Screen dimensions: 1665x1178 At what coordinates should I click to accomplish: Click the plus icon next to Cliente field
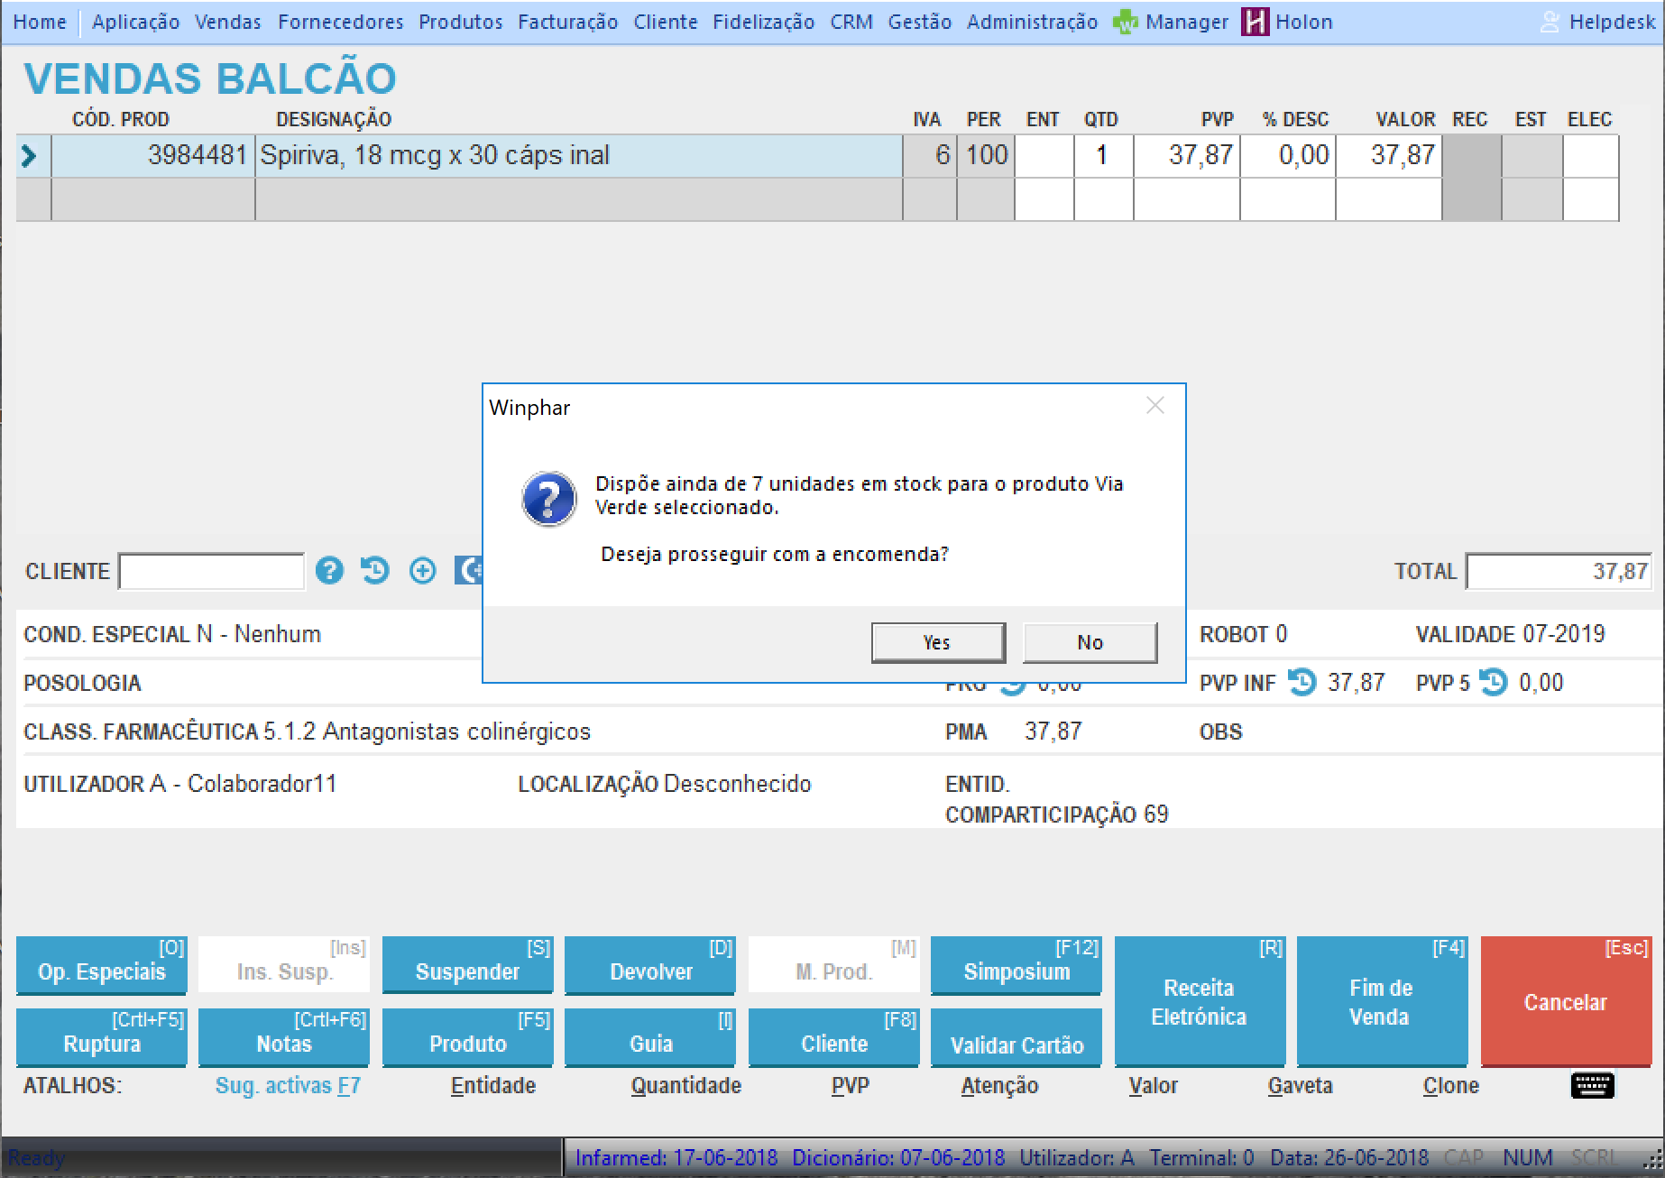coord(422,571)
